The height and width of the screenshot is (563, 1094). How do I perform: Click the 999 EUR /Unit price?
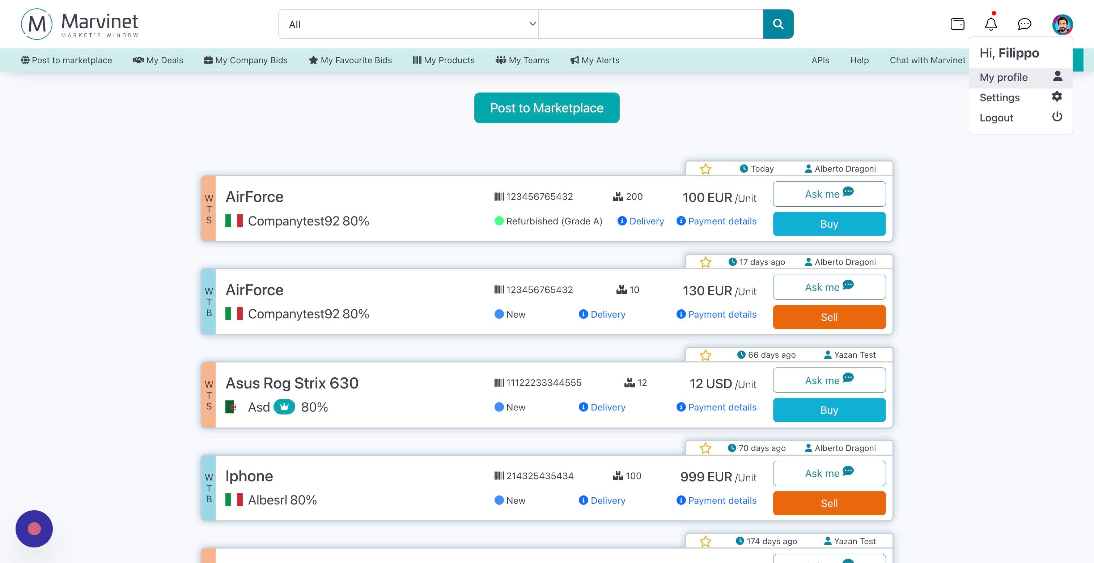point(718,477)
